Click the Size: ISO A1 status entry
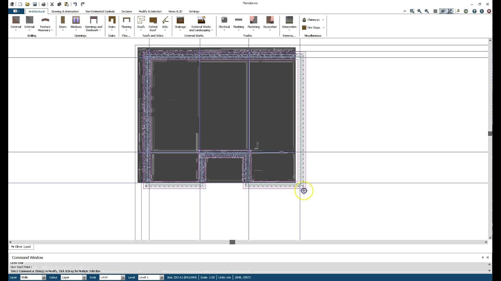 [182, 277]
